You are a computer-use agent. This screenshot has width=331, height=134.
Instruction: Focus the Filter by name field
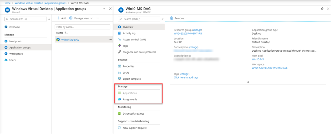pyautogui.click(x=82, y=27)
